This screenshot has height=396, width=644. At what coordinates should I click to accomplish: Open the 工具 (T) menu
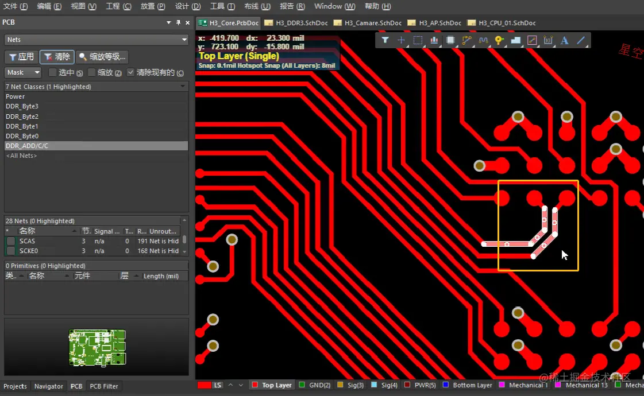click(222, 6)
